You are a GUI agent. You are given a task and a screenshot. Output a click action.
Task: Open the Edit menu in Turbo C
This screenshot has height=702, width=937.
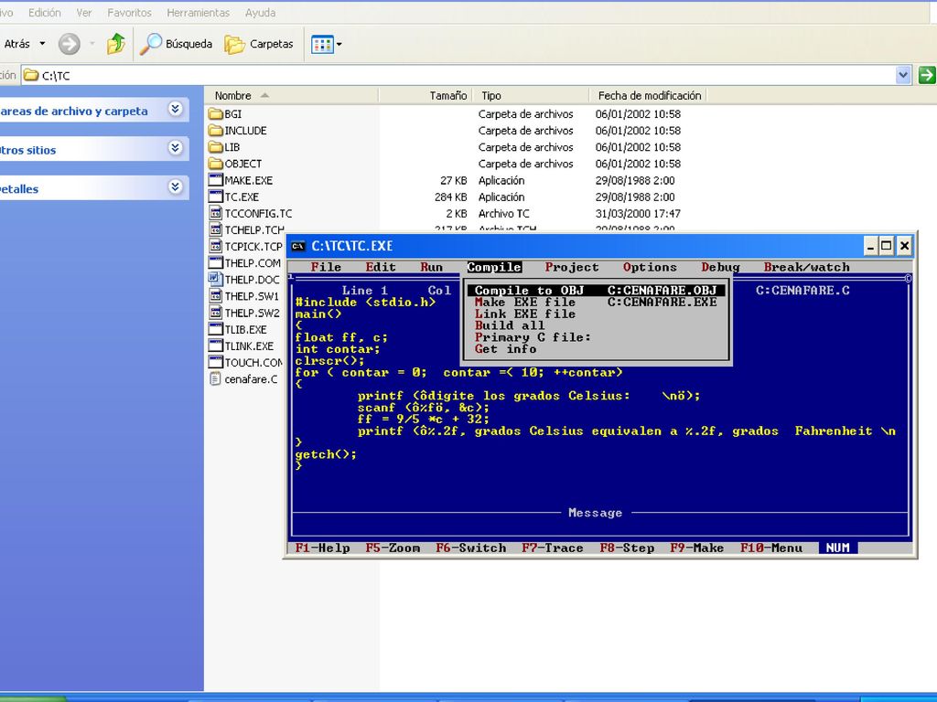coord(381,268)
